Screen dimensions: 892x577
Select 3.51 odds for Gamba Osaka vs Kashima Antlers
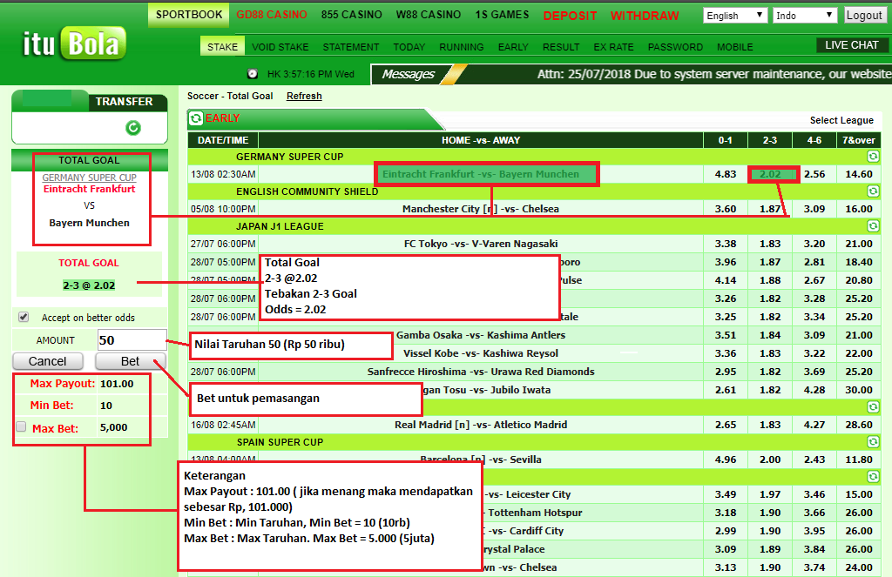pos(726,335)
